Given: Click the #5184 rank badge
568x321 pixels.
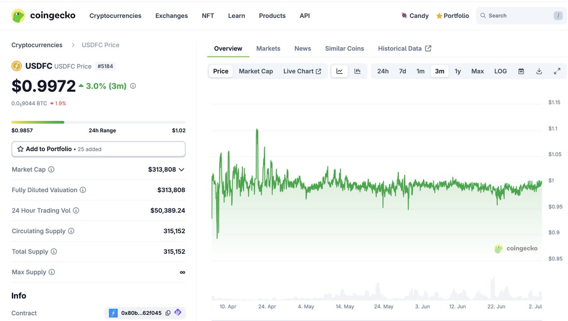Looking at the screenshot, I should tap(106, 66).
